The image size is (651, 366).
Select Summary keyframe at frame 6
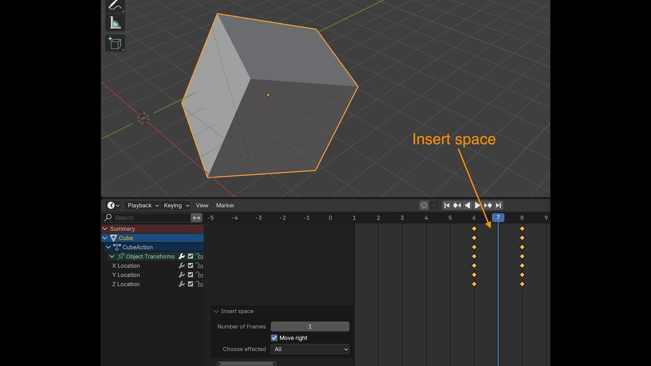(474, 229)
